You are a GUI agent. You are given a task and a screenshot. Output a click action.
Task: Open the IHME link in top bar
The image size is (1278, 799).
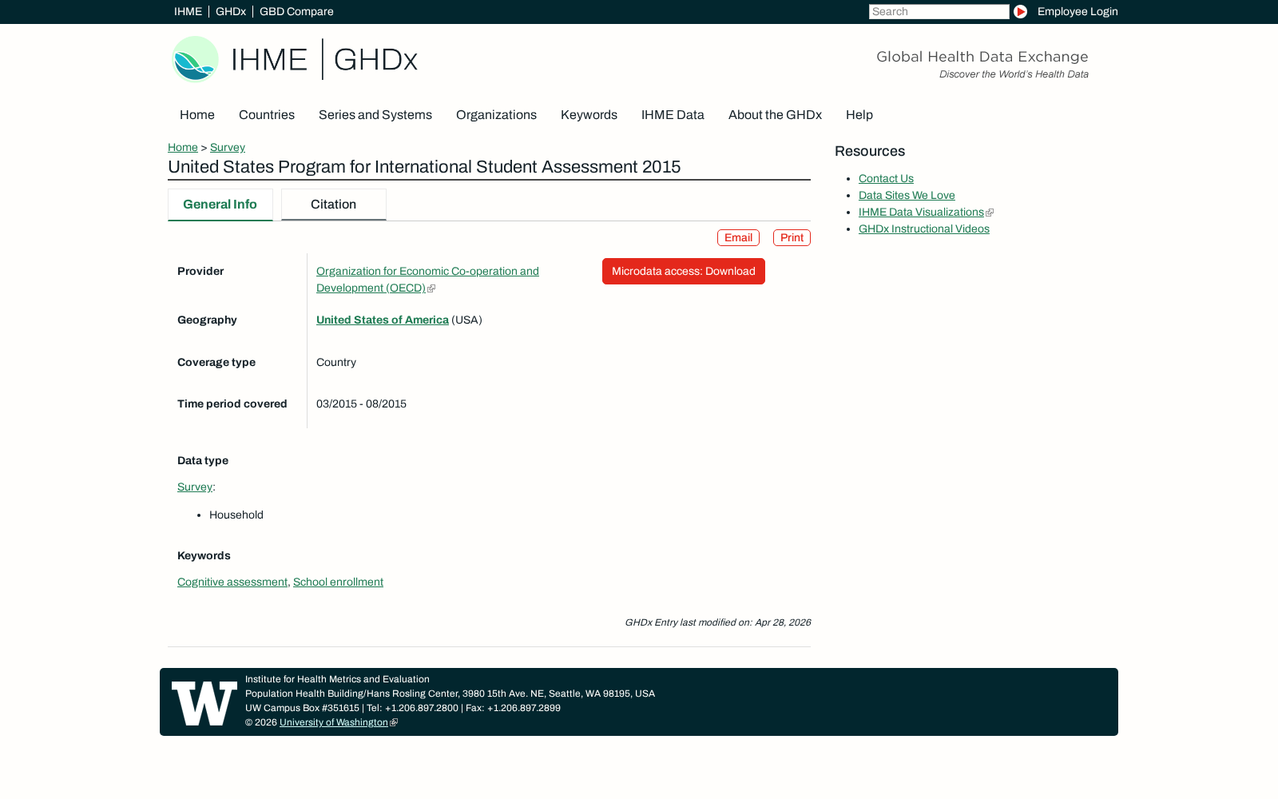pyautogui.click(x=188, y=12)
